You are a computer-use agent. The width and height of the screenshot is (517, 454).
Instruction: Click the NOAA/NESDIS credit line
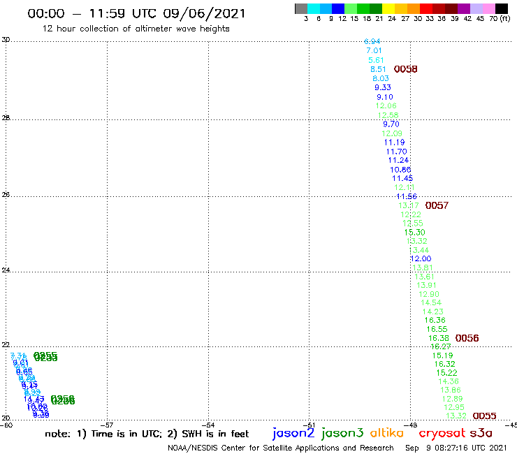tap(281, 448)
